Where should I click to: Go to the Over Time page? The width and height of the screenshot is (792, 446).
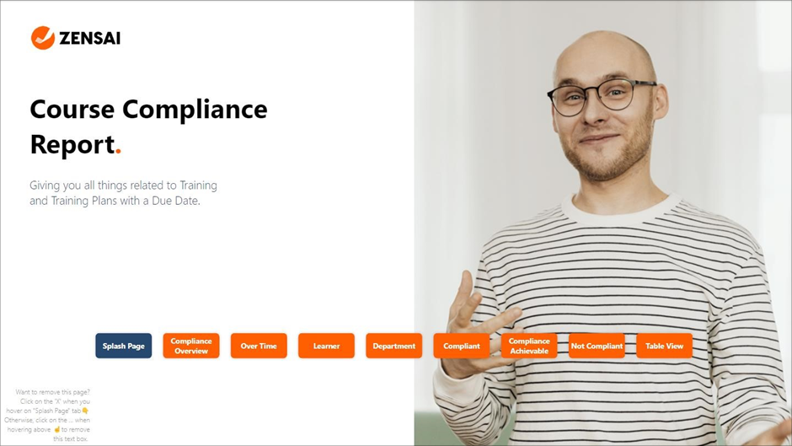point(259,346)
